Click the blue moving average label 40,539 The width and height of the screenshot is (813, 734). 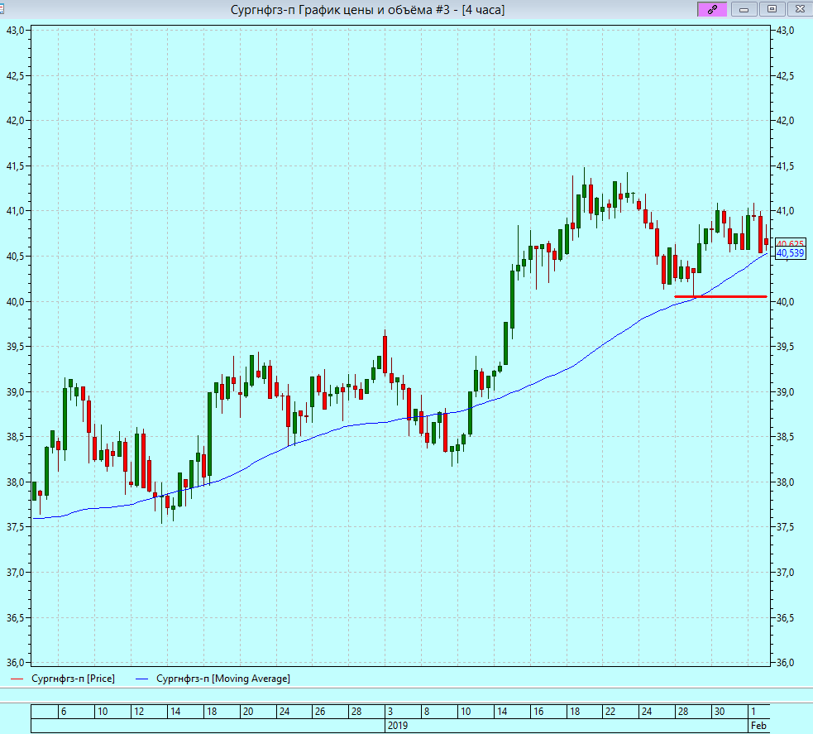(x=790, y=253)
